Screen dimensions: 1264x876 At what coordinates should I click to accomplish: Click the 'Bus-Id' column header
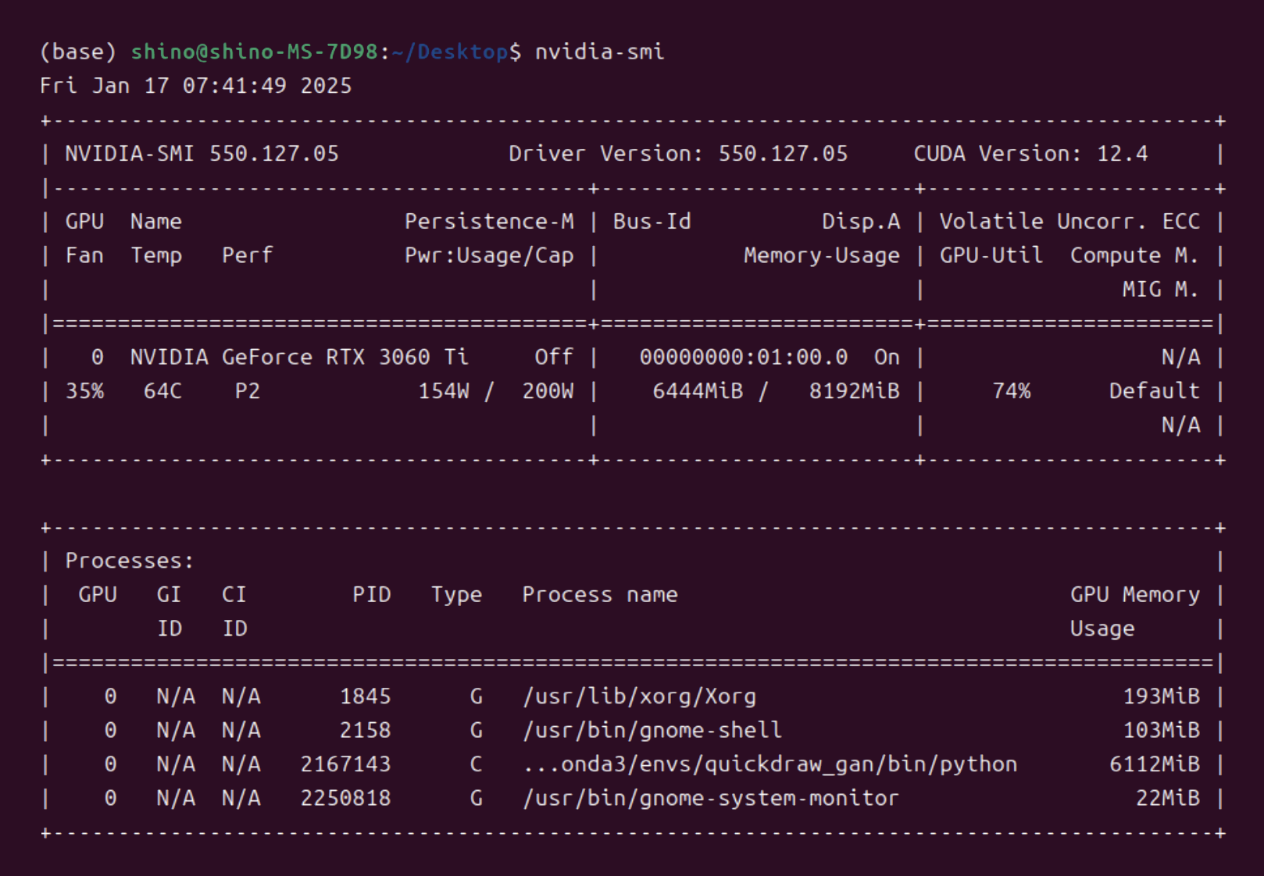pos(652,221)
